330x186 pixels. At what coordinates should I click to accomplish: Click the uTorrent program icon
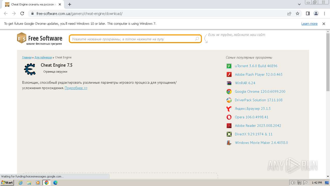click(229, 66)
